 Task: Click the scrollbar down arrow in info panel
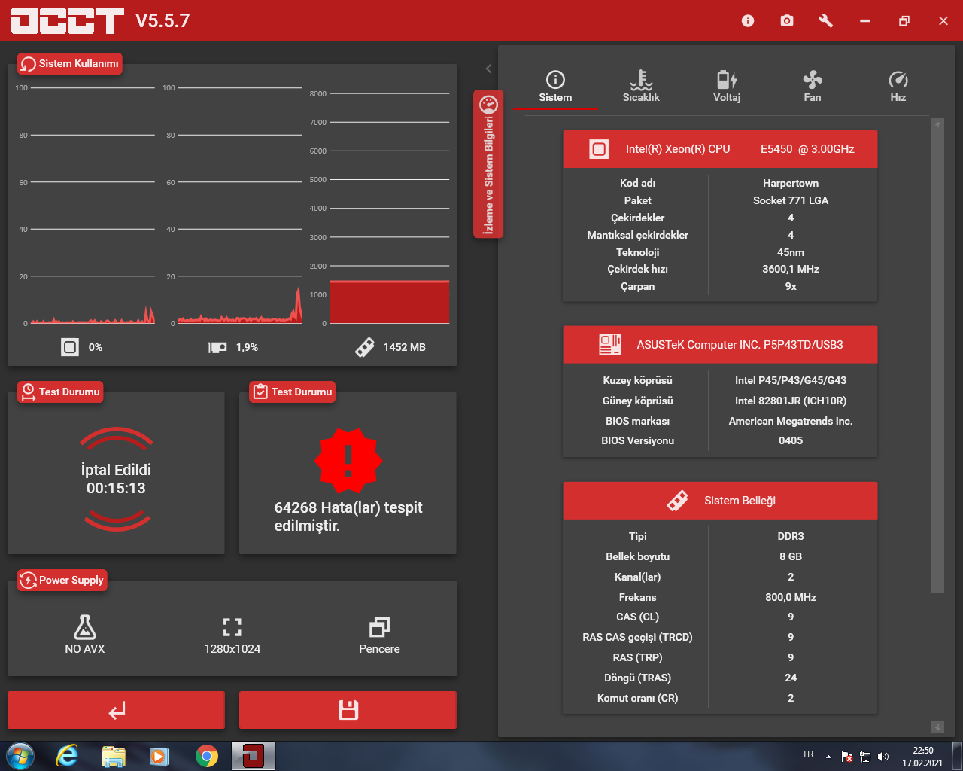pyautogui.click(x=937, y=727)
